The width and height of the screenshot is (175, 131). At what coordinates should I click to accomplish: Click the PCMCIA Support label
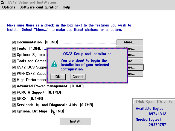39,93
